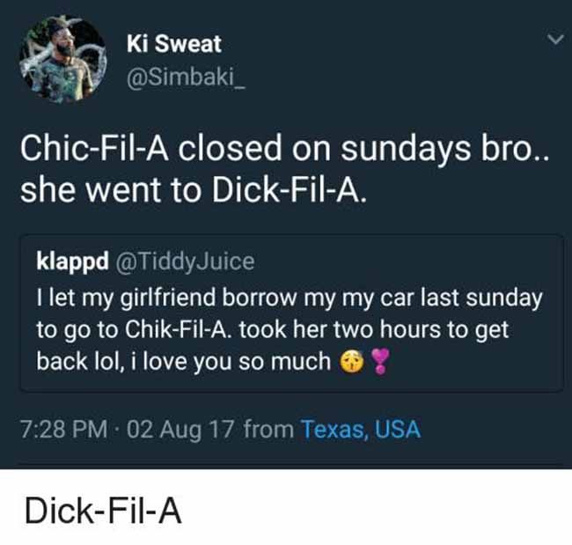
Task: Click the kissing face emoji
Action: pos(352,363)
